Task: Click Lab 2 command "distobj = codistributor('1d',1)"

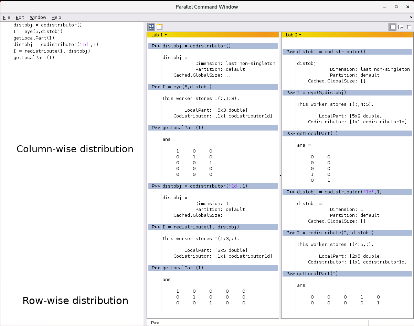Action: (339, 192)
